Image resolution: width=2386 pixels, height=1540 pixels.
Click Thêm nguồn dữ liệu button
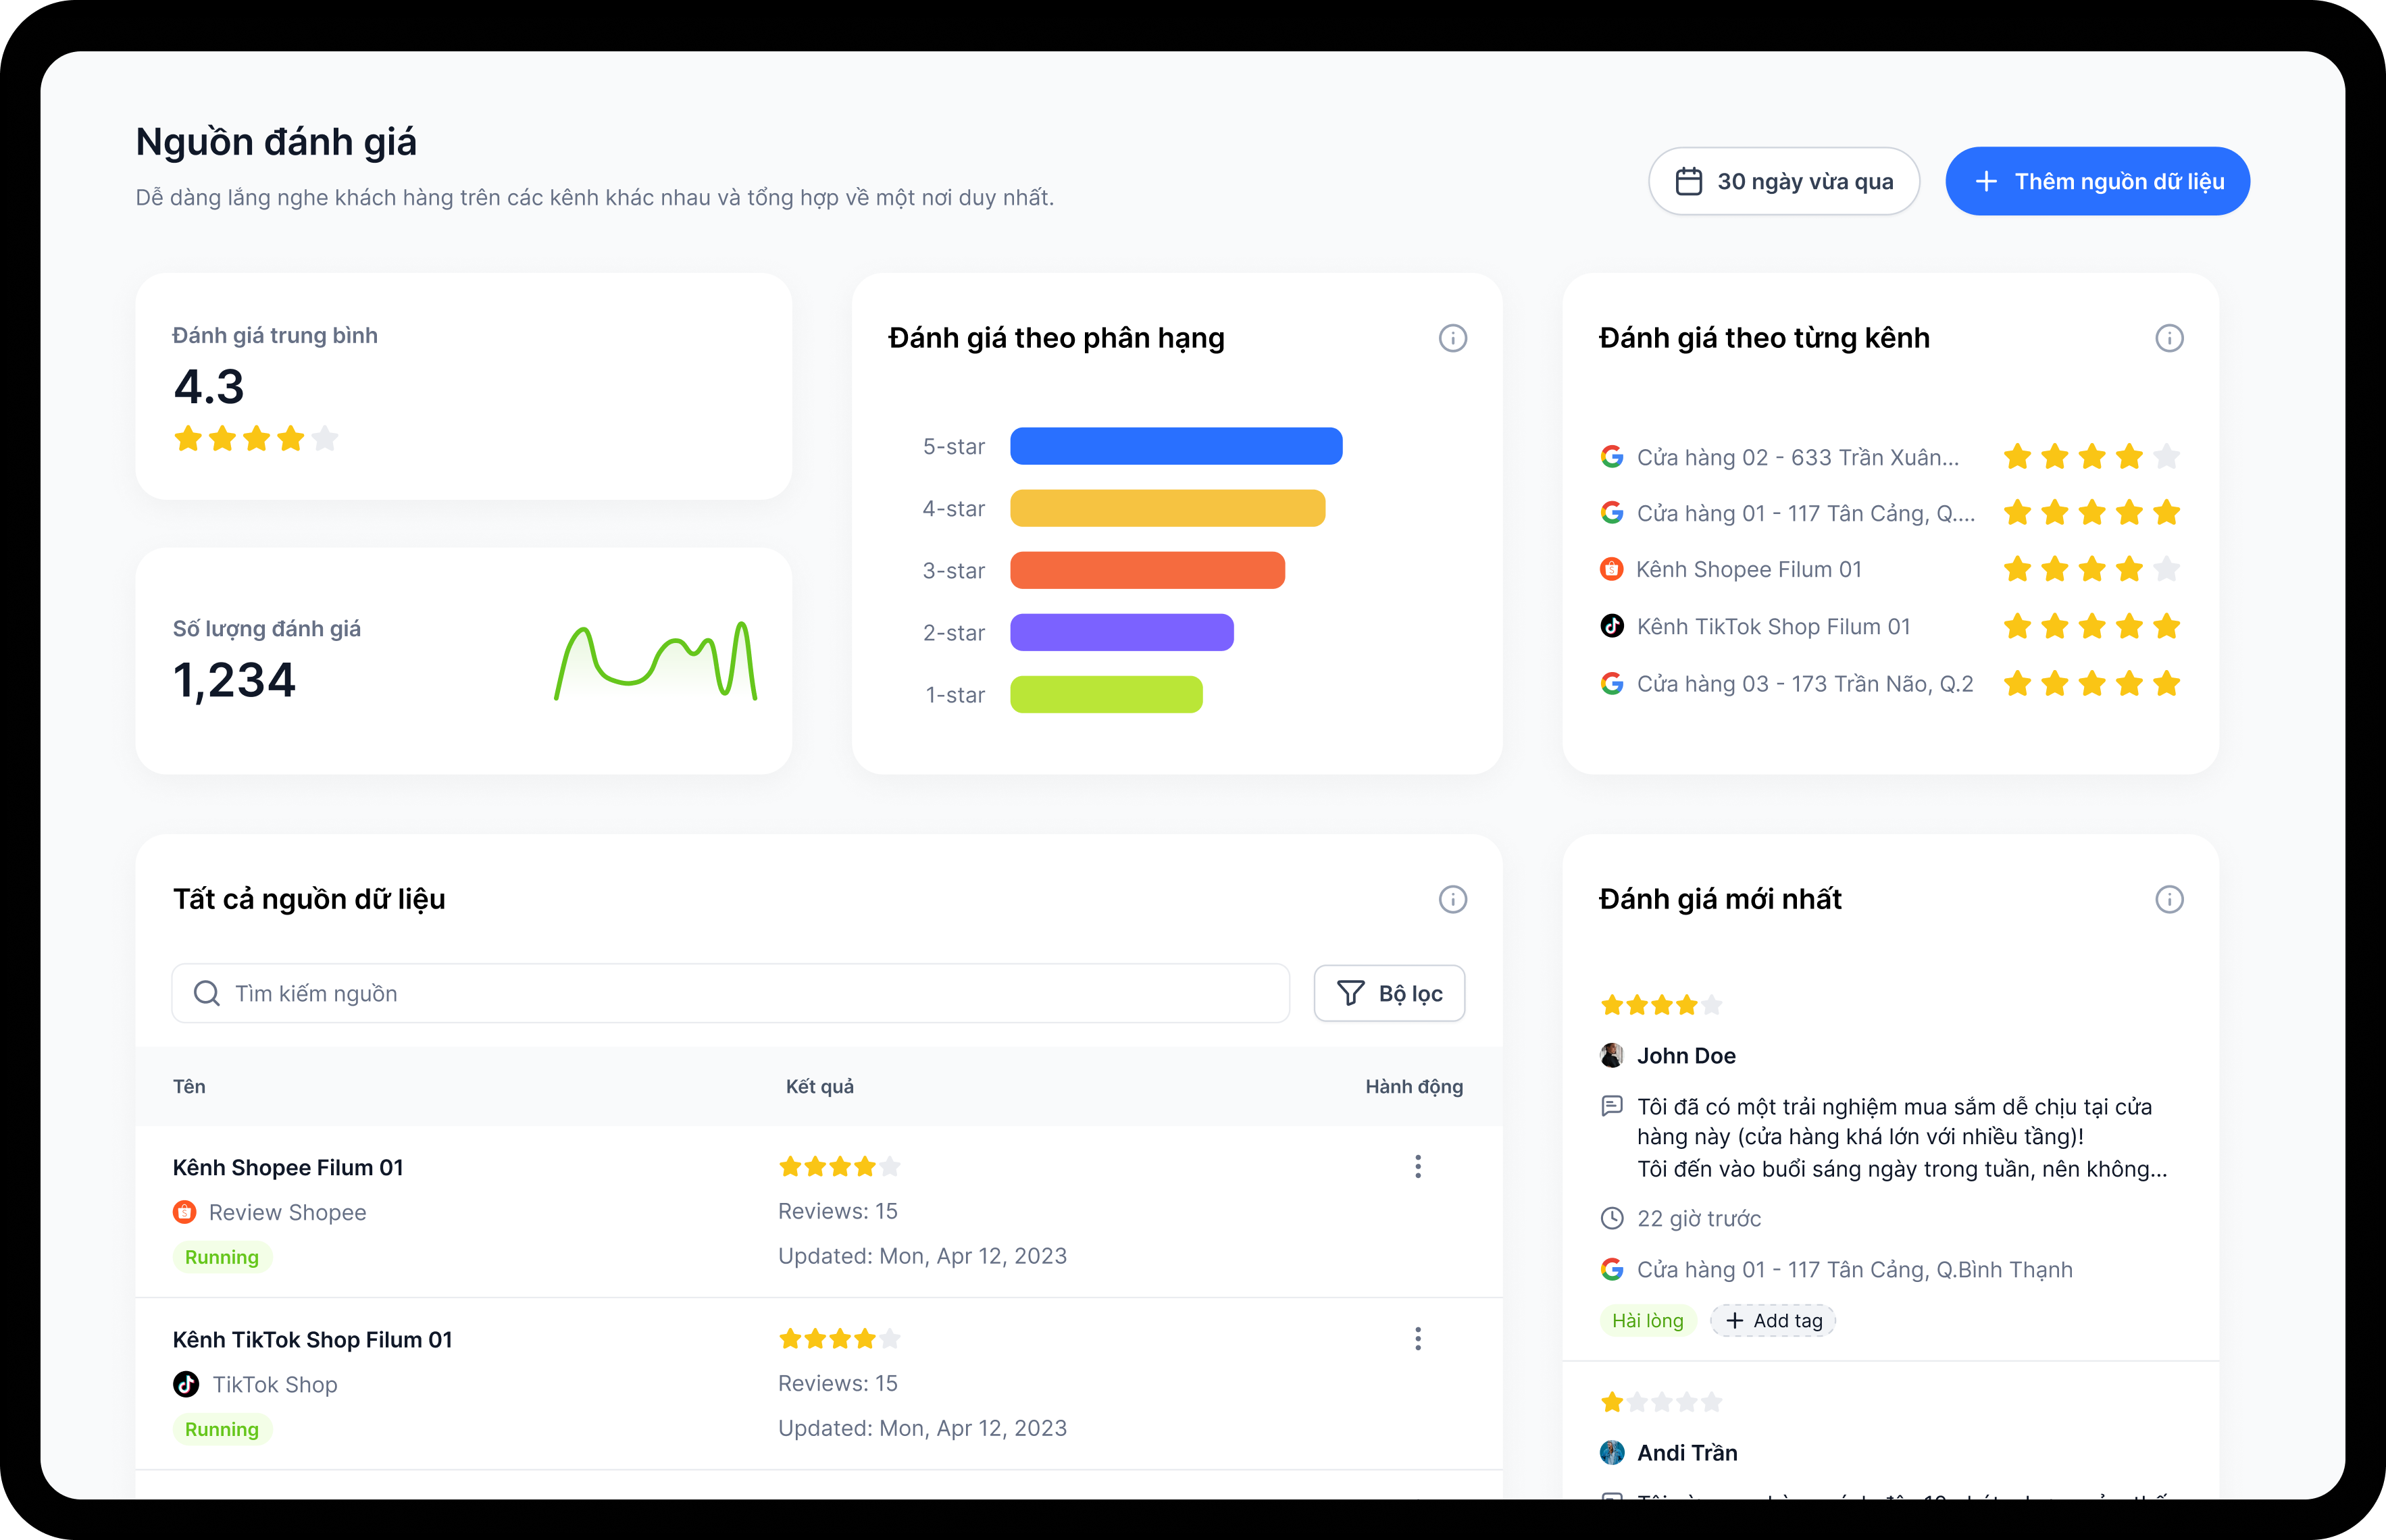coord(2097,181)
